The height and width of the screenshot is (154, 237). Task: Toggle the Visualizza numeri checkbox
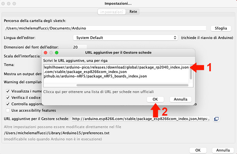8,91
